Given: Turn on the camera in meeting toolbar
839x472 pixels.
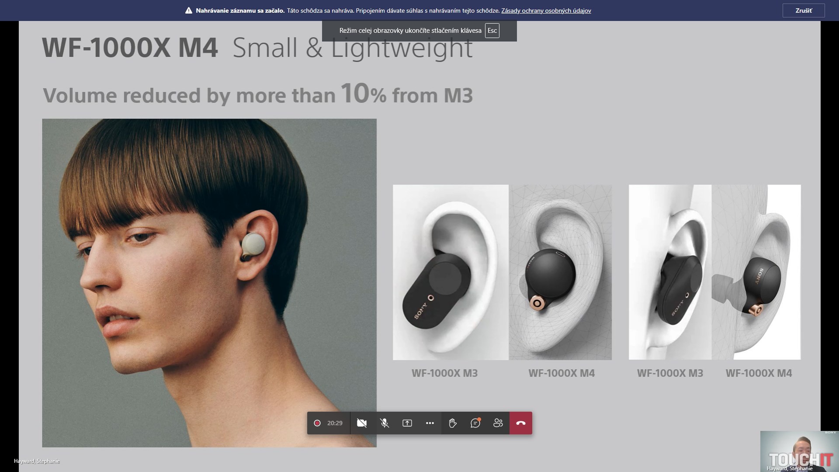Looking at the screenshot, I should 361,423.
